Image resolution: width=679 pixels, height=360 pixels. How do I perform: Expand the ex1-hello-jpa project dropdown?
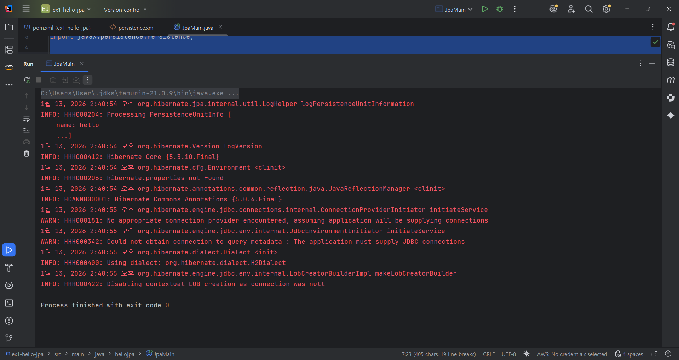(x=69, y=10)
